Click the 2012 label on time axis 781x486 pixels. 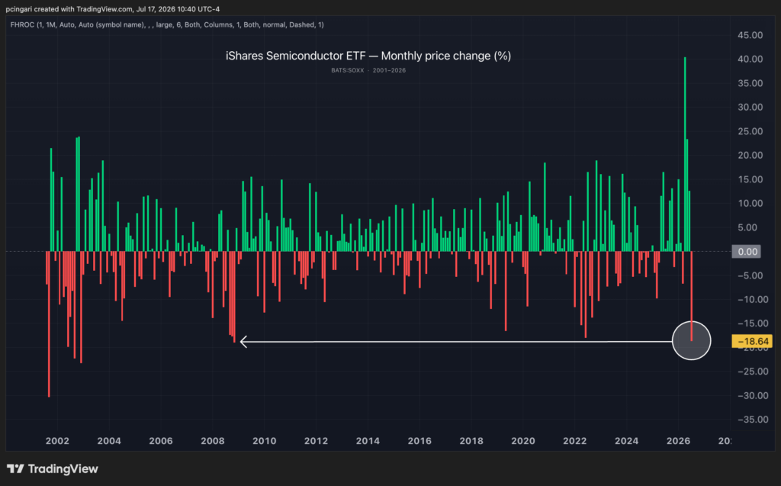pyautogui.click(x=317, y=441)
